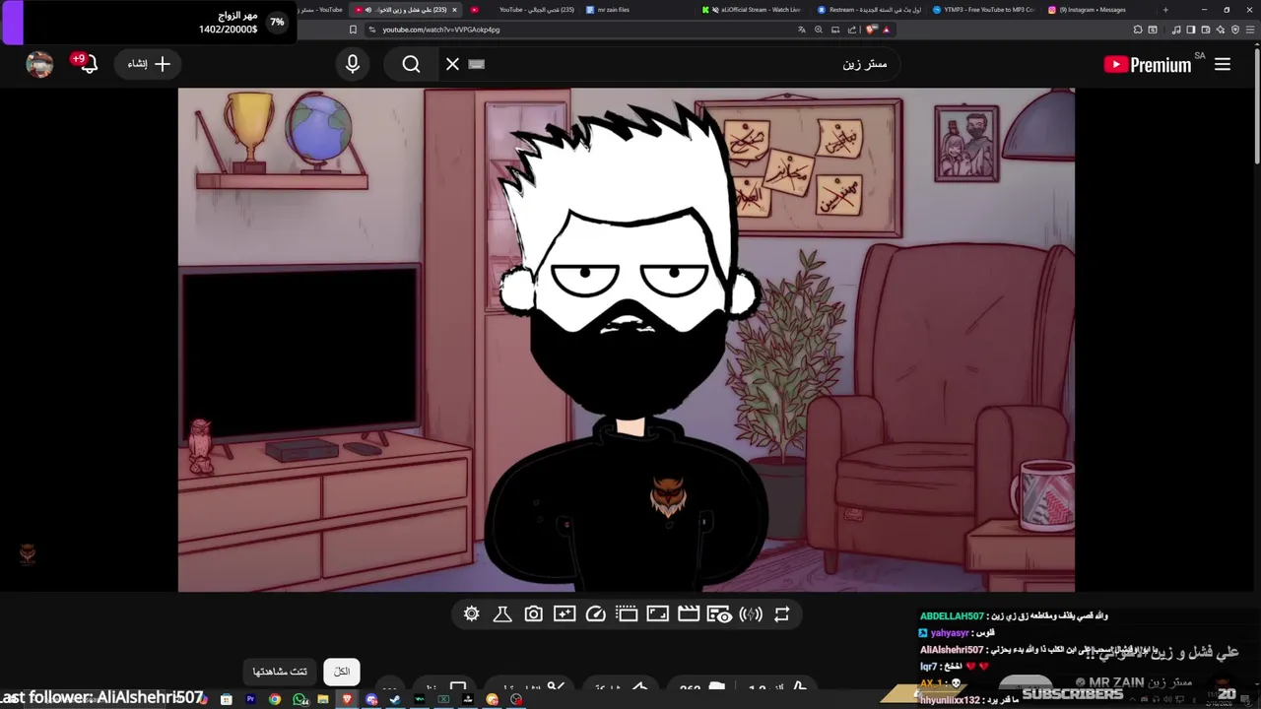This screenshot has height=709, width=1261.
Task: Open the on-screen keyboard icon in search
Action: (477, 64)
